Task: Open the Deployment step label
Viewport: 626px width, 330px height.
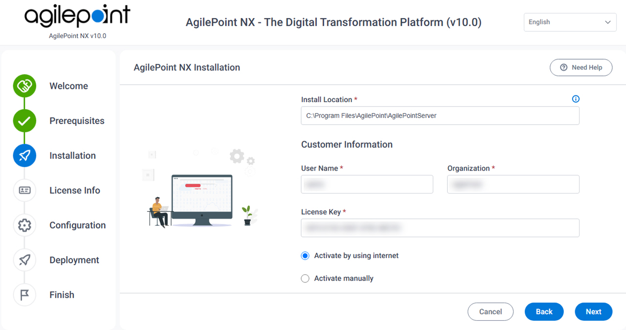Action: pyautogui.click(x=74, y=260)
